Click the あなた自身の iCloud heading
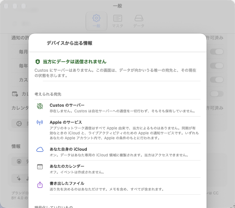235x208 pixels. pyautogui.click(x=68, y=149)
